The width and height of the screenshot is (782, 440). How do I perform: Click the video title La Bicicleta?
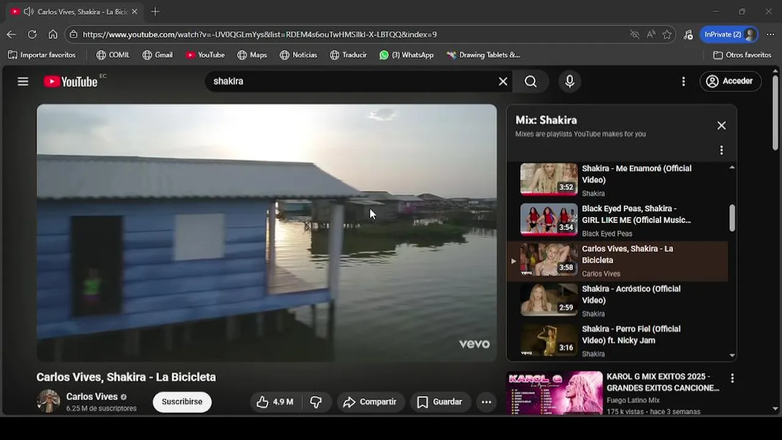click(x=126, y=377)
